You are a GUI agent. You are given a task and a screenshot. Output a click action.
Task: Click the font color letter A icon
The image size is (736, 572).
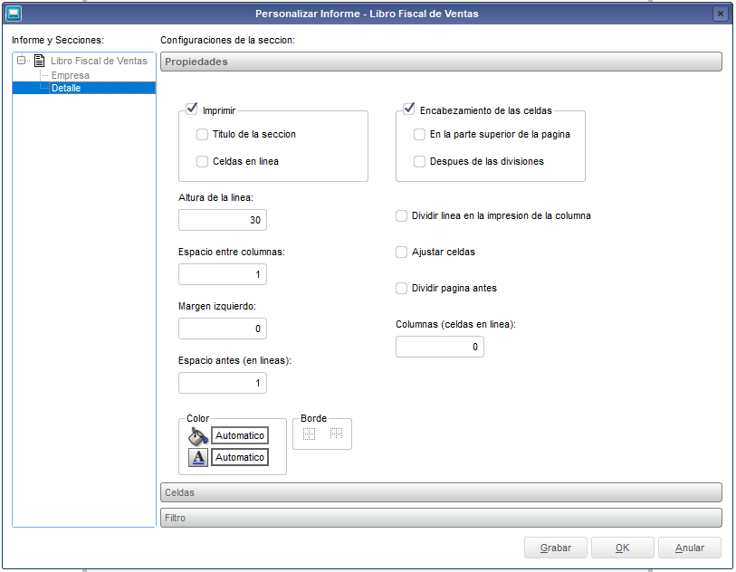pos(198,457)
